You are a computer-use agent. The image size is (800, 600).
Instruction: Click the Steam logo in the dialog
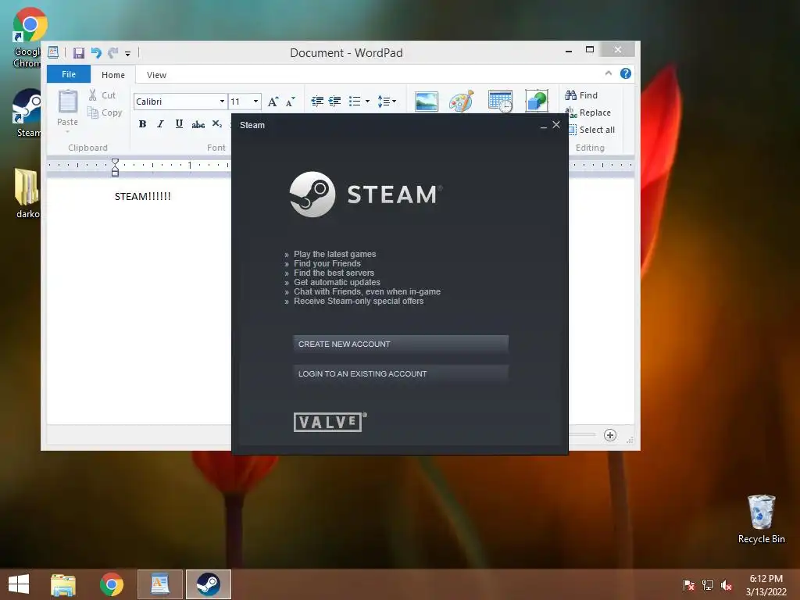[366, 195]
